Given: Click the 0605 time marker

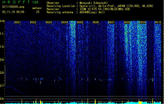Looking at the screenshot, I should pos(80,22).
